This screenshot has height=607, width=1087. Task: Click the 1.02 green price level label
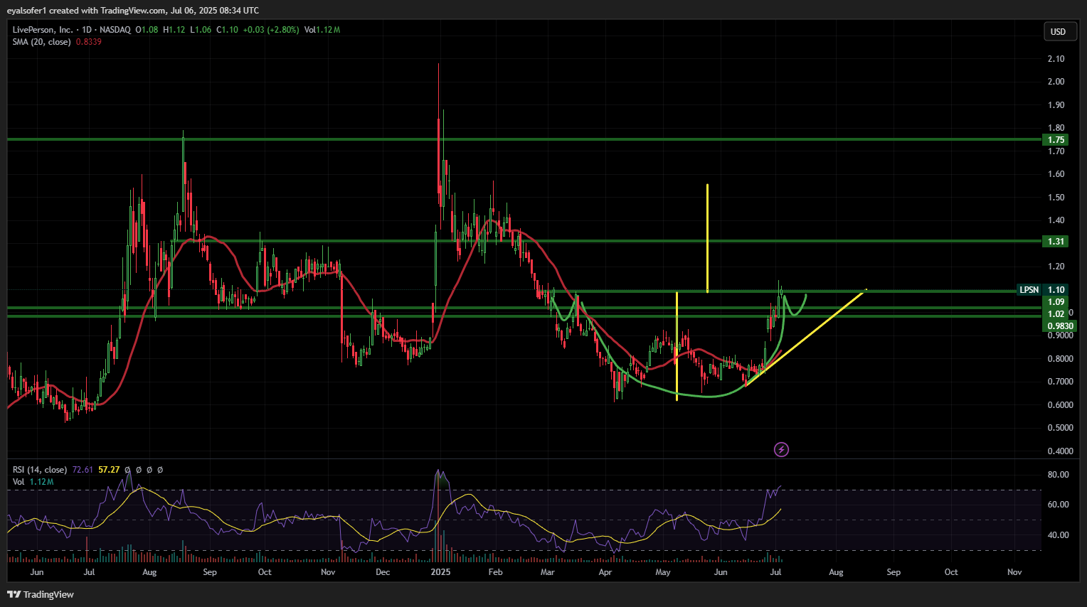[x=1056, y=314]
